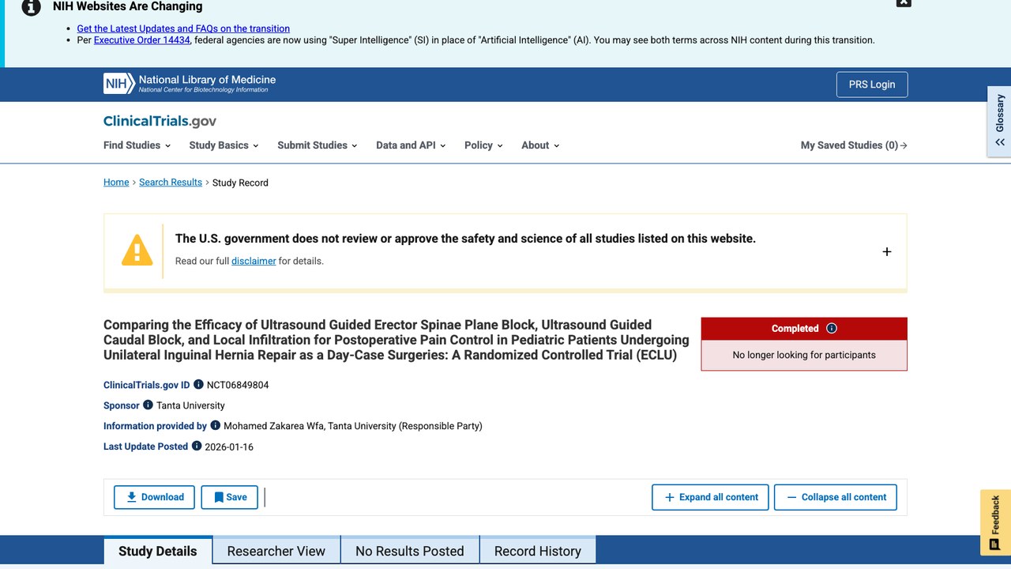Open the About dropdown menu
The width and height of the screenshot is (1011, 569).
pos(540,145)
